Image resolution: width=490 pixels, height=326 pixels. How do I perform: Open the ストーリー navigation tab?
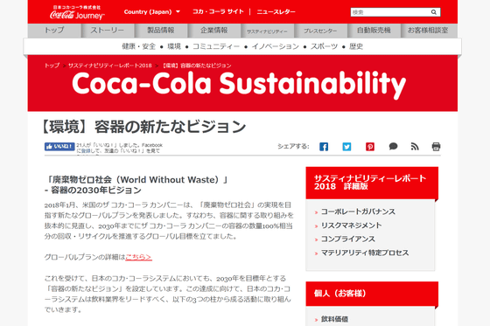108,31
